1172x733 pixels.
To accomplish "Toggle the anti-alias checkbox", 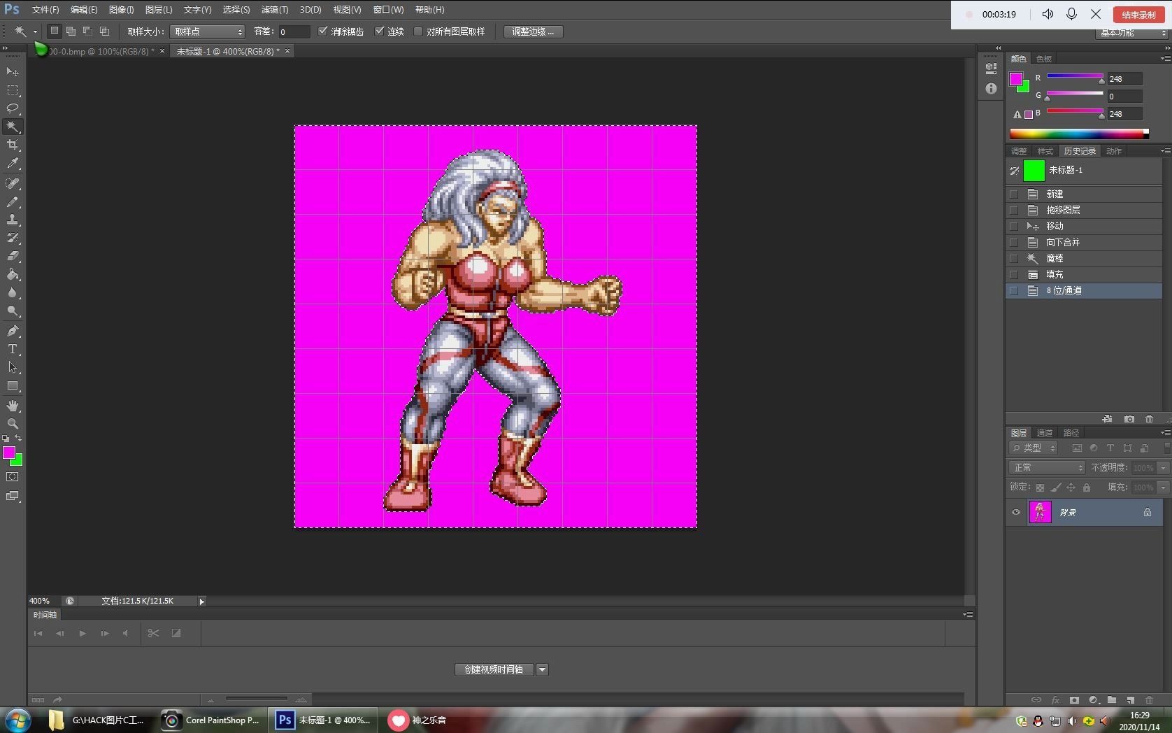I will click(322, 31).
